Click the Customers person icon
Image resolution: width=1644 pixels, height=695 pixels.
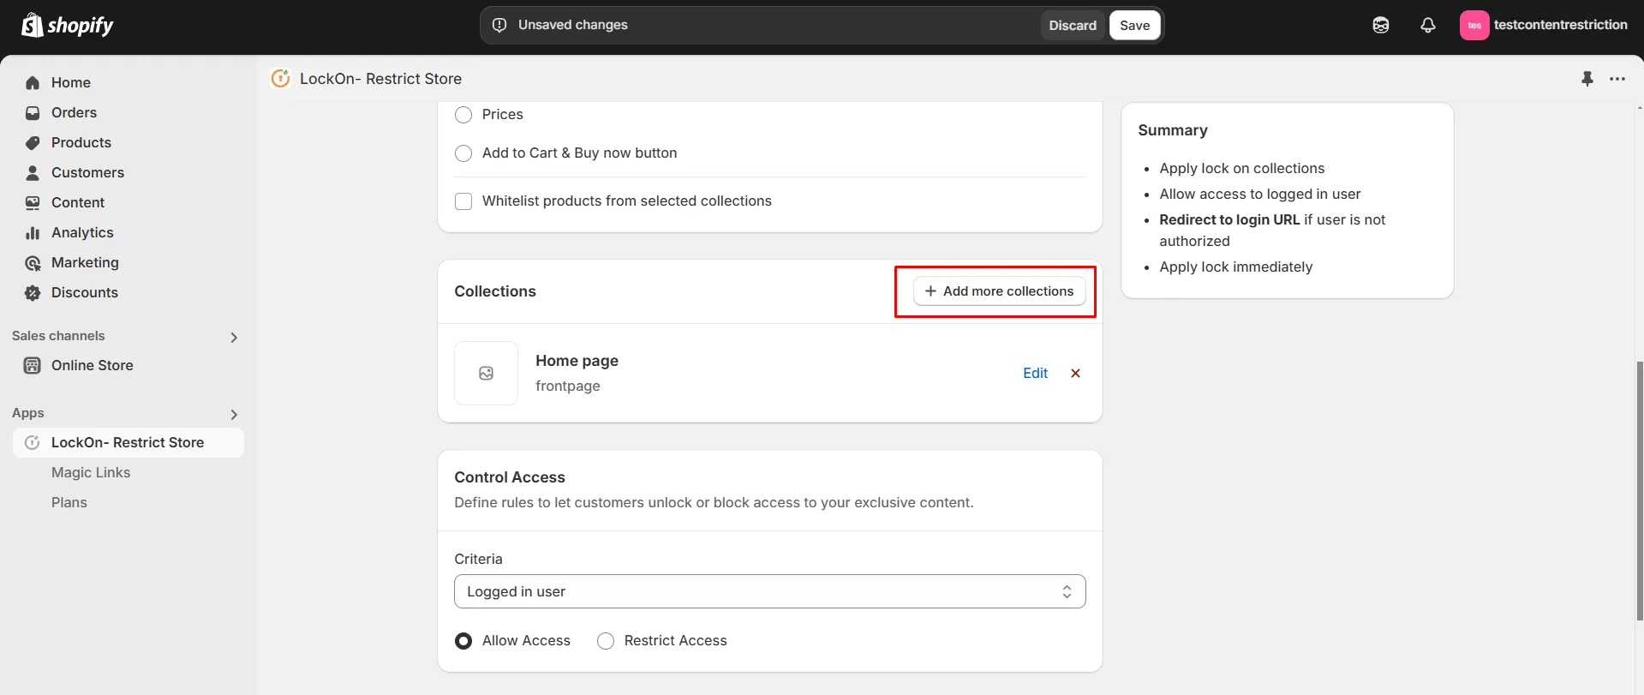coord(33,172)
